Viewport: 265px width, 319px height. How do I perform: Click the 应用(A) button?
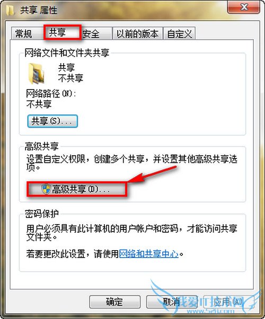(228, 302)
